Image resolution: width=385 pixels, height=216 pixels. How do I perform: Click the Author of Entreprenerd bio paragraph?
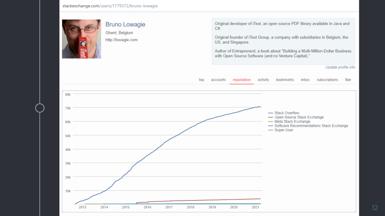pyautogui.click(x=283, y=53)
